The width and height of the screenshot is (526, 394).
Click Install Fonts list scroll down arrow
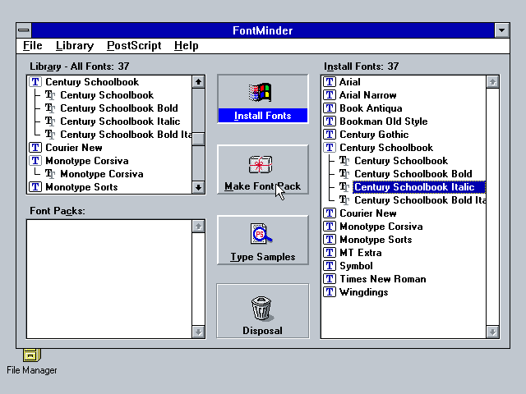[492, 332]
